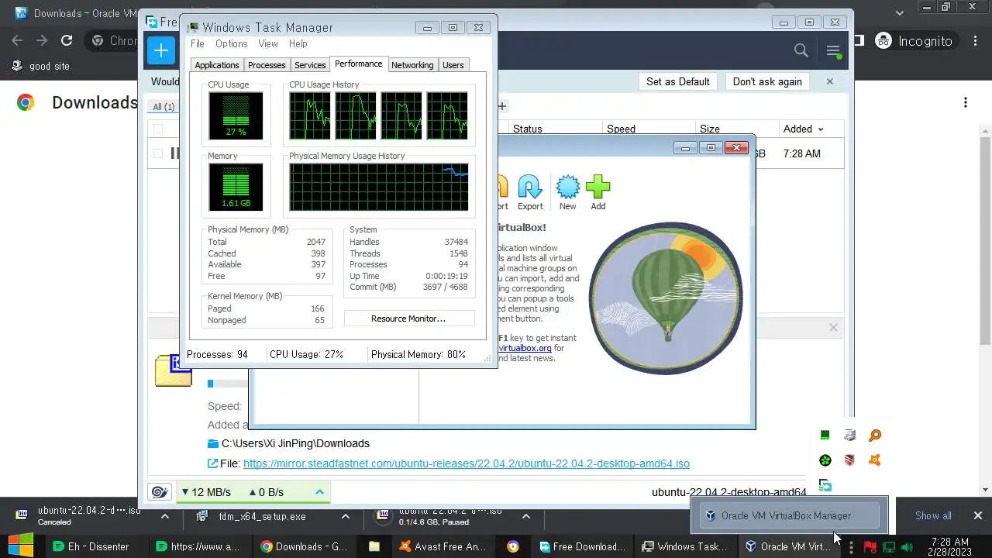Click the Export appliance icon in VirtualBox

click(x=530, y=192)
